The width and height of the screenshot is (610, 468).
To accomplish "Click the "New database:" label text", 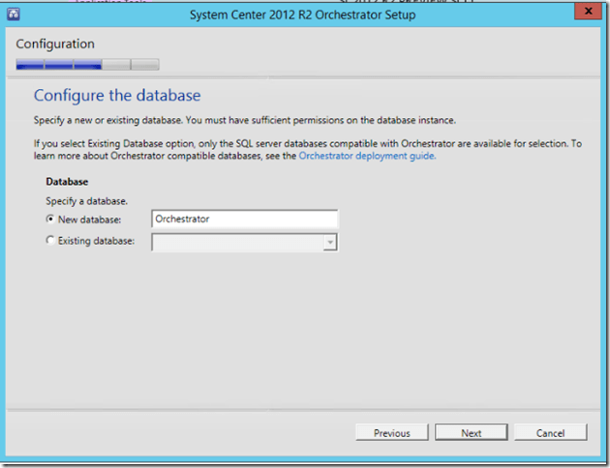I will pos(90,219).
